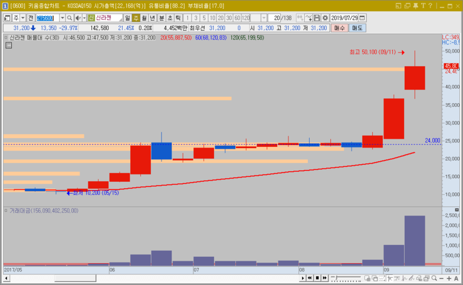Click the green 신 badge icon
463x285 pixels.
click(91, 18)
